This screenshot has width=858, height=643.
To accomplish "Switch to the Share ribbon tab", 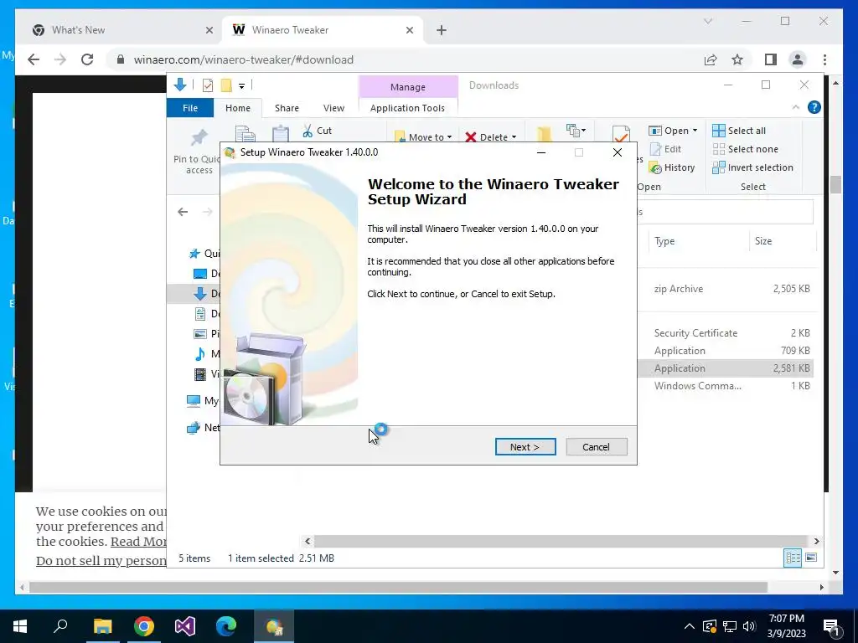I will [287, 108].
